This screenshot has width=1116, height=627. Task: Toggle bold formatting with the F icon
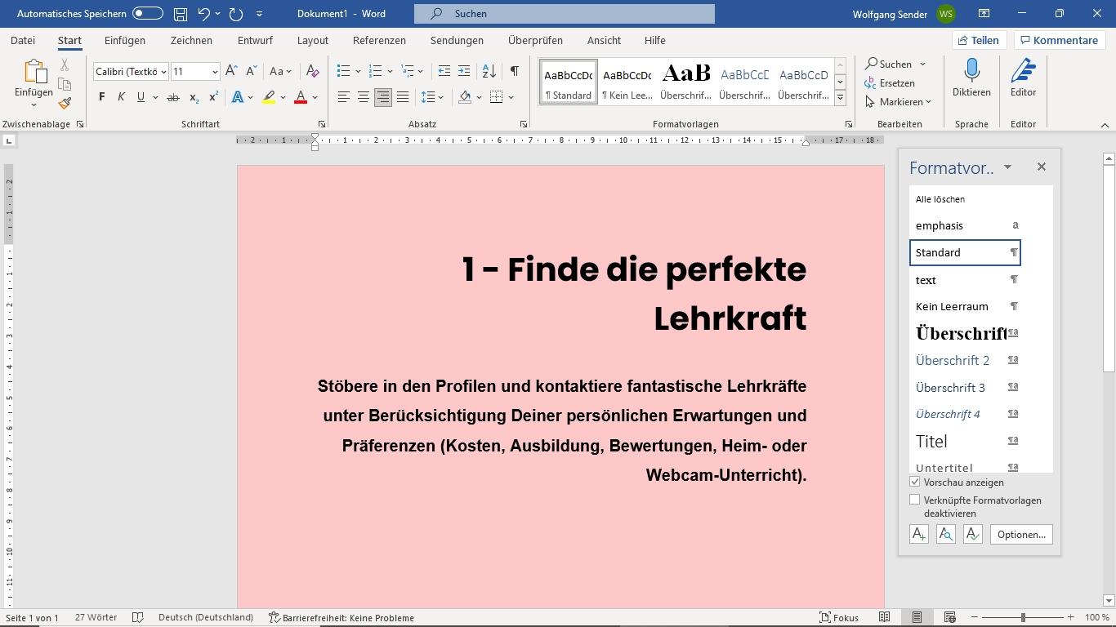(x=101, y=97)
